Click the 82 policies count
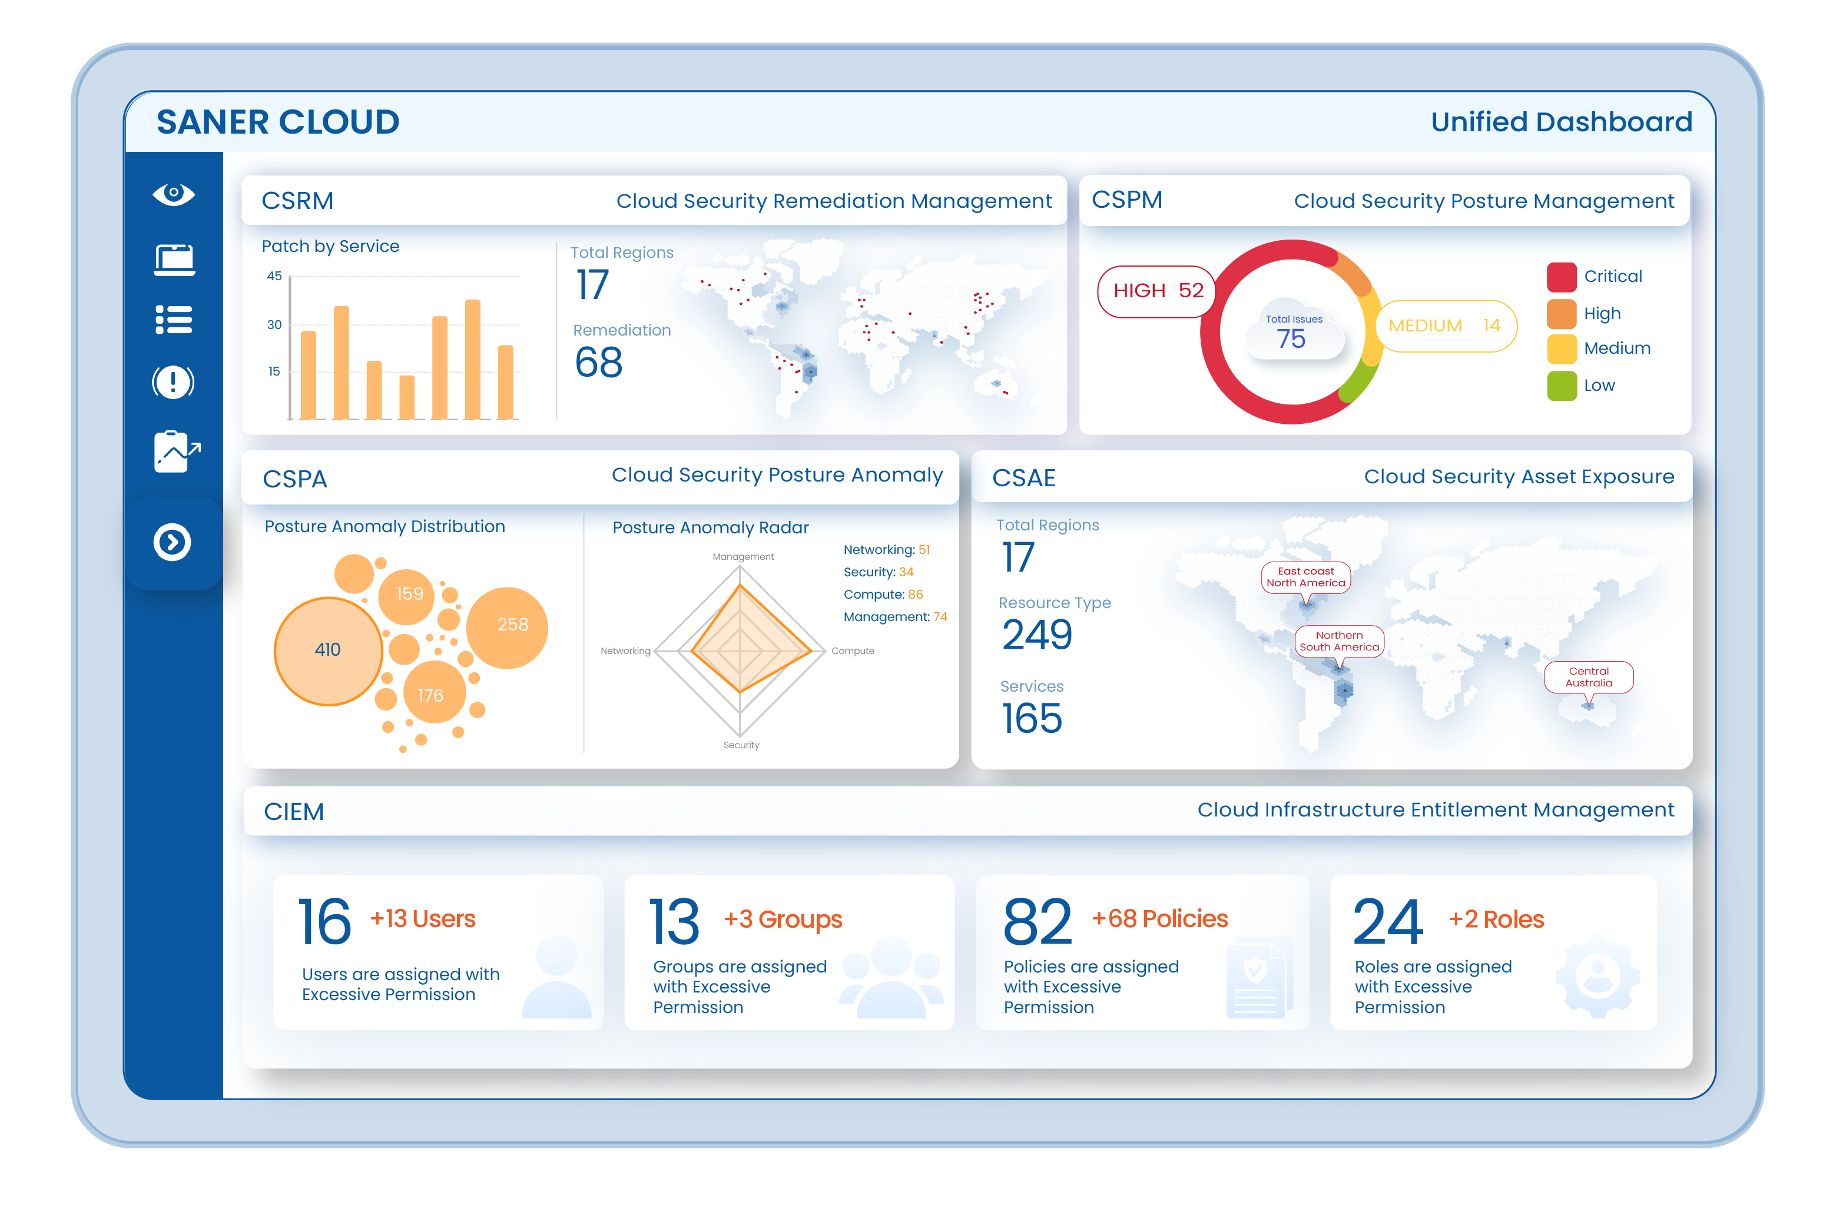This screenshot has width=1823, height=1215. [1037, 922]
